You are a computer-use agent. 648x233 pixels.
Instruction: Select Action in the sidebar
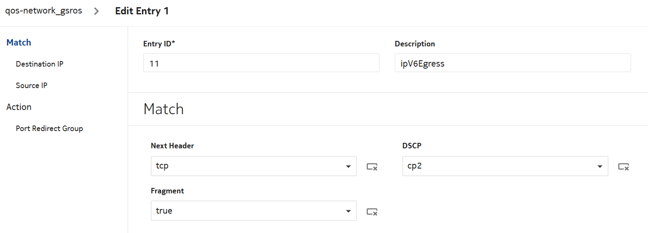click(x=19, y=107)
